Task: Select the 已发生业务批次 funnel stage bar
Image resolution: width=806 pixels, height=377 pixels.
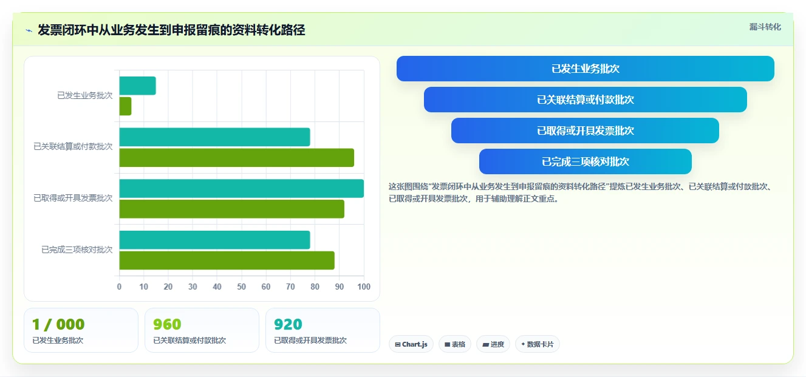Action: click(585, 69)
